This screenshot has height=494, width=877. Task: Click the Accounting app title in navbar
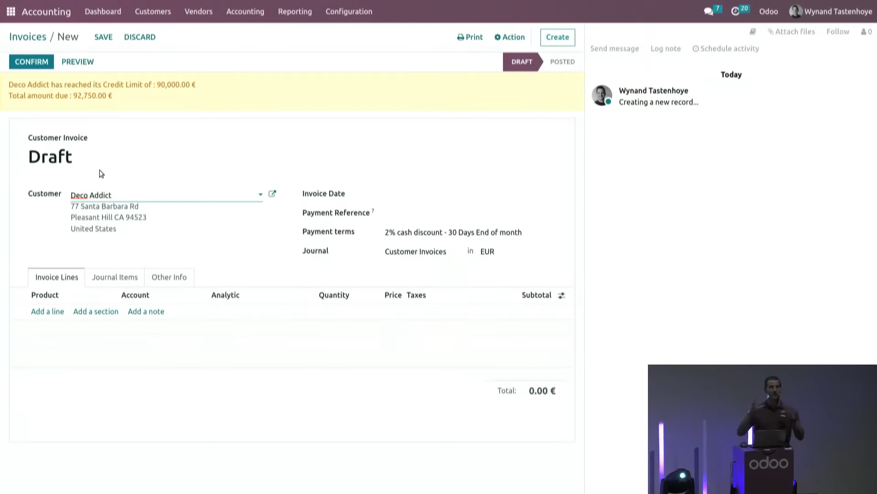(x=46, y=11)
